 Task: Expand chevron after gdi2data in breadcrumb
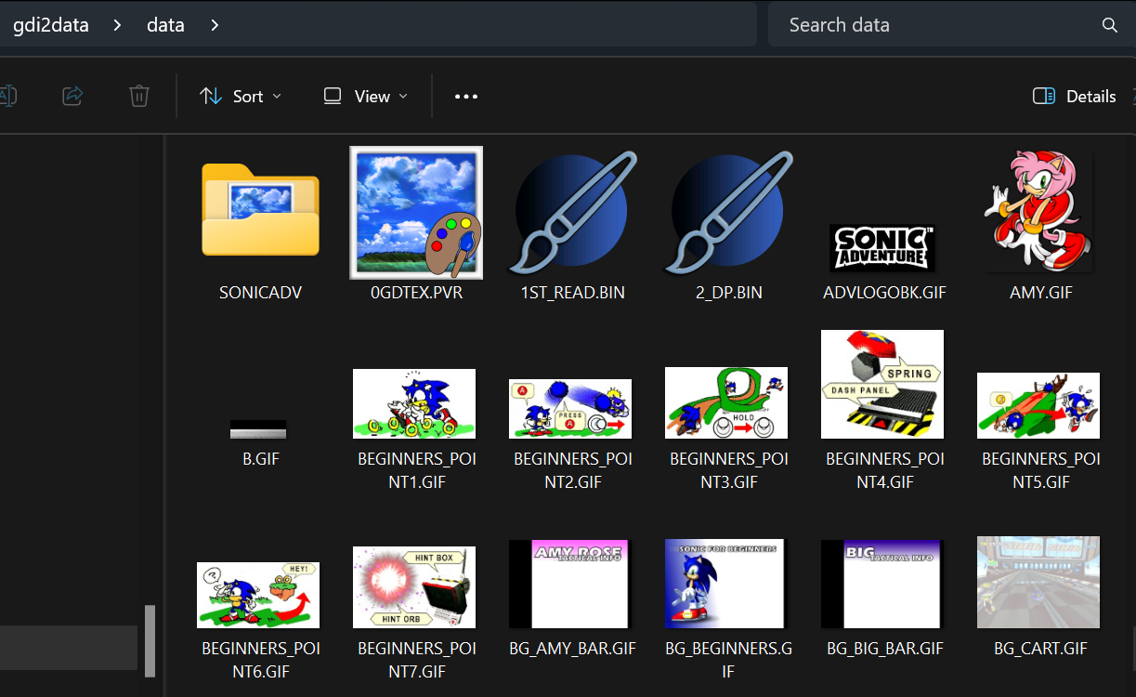tap(117, 25)
